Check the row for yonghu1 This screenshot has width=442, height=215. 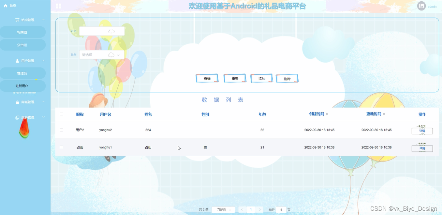(62, 147)
